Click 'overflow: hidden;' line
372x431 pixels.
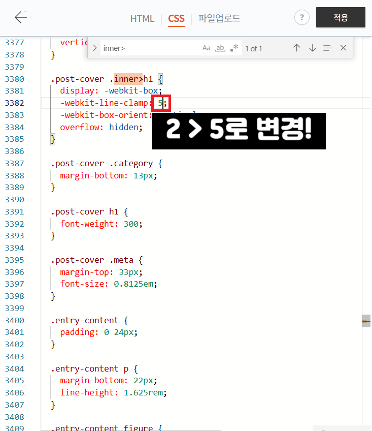(x=101, y=127)
